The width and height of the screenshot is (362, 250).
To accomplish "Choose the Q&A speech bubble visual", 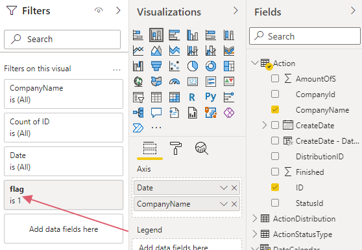I will click(x=156, y=113).
